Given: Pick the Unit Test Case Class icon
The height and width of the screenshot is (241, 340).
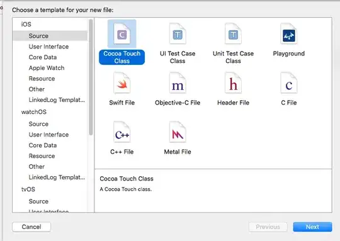Looking at the screenshot, I should pos(233,34).
